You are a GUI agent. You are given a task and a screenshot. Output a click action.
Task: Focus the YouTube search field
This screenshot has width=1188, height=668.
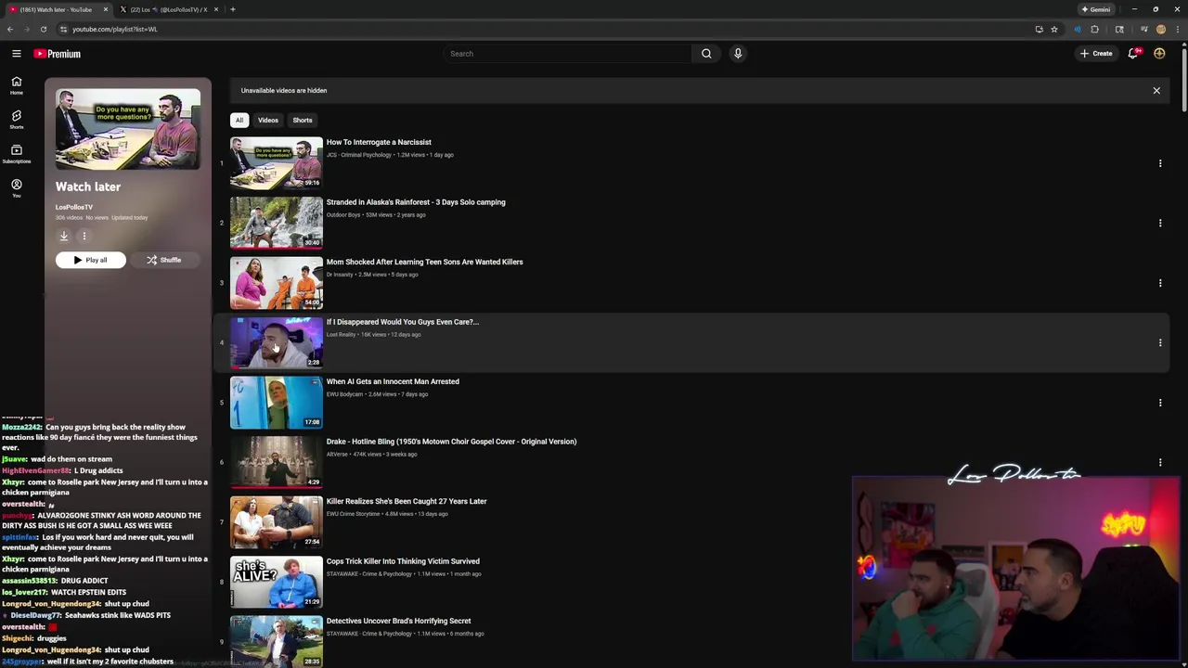pyautogui.click(x=566, y=54)
